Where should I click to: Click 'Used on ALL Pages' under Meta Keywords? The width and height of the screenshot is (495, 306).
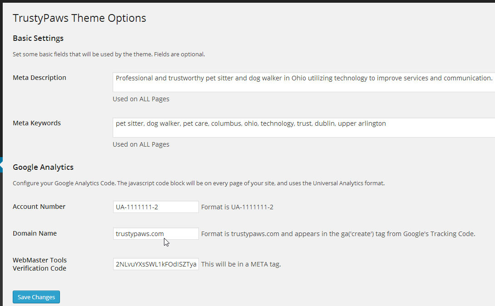tap(141, 144)
